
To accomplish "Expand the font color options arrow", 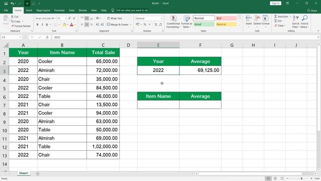I will [x=75, y=25].
